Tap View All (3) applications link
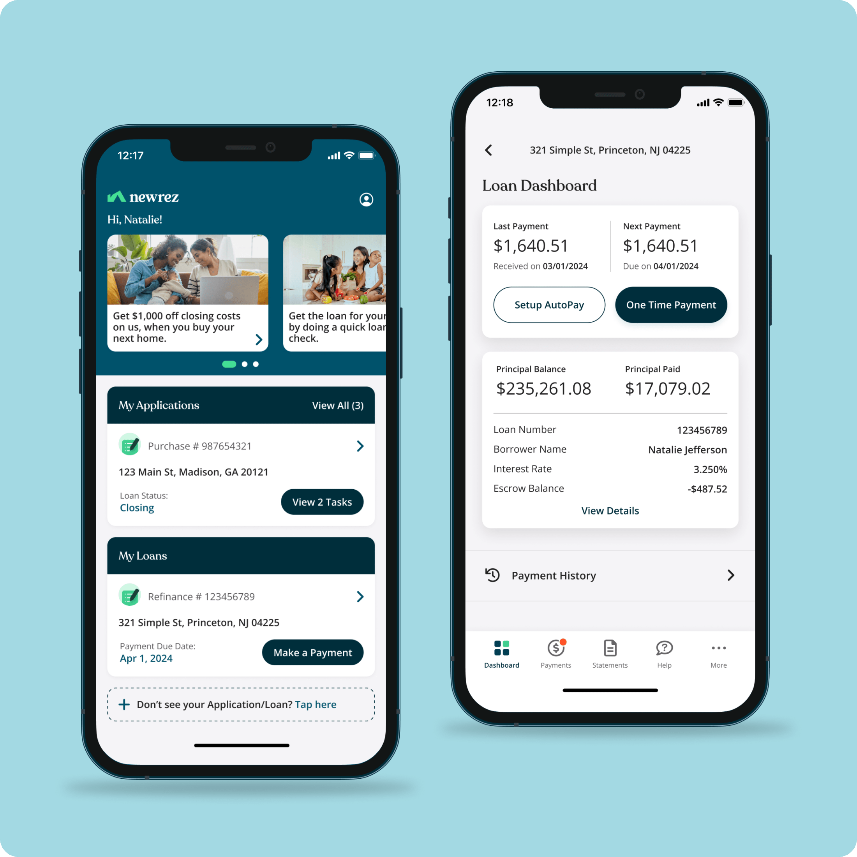Viewport: 857px width, 857px height. tap(339, 406)
